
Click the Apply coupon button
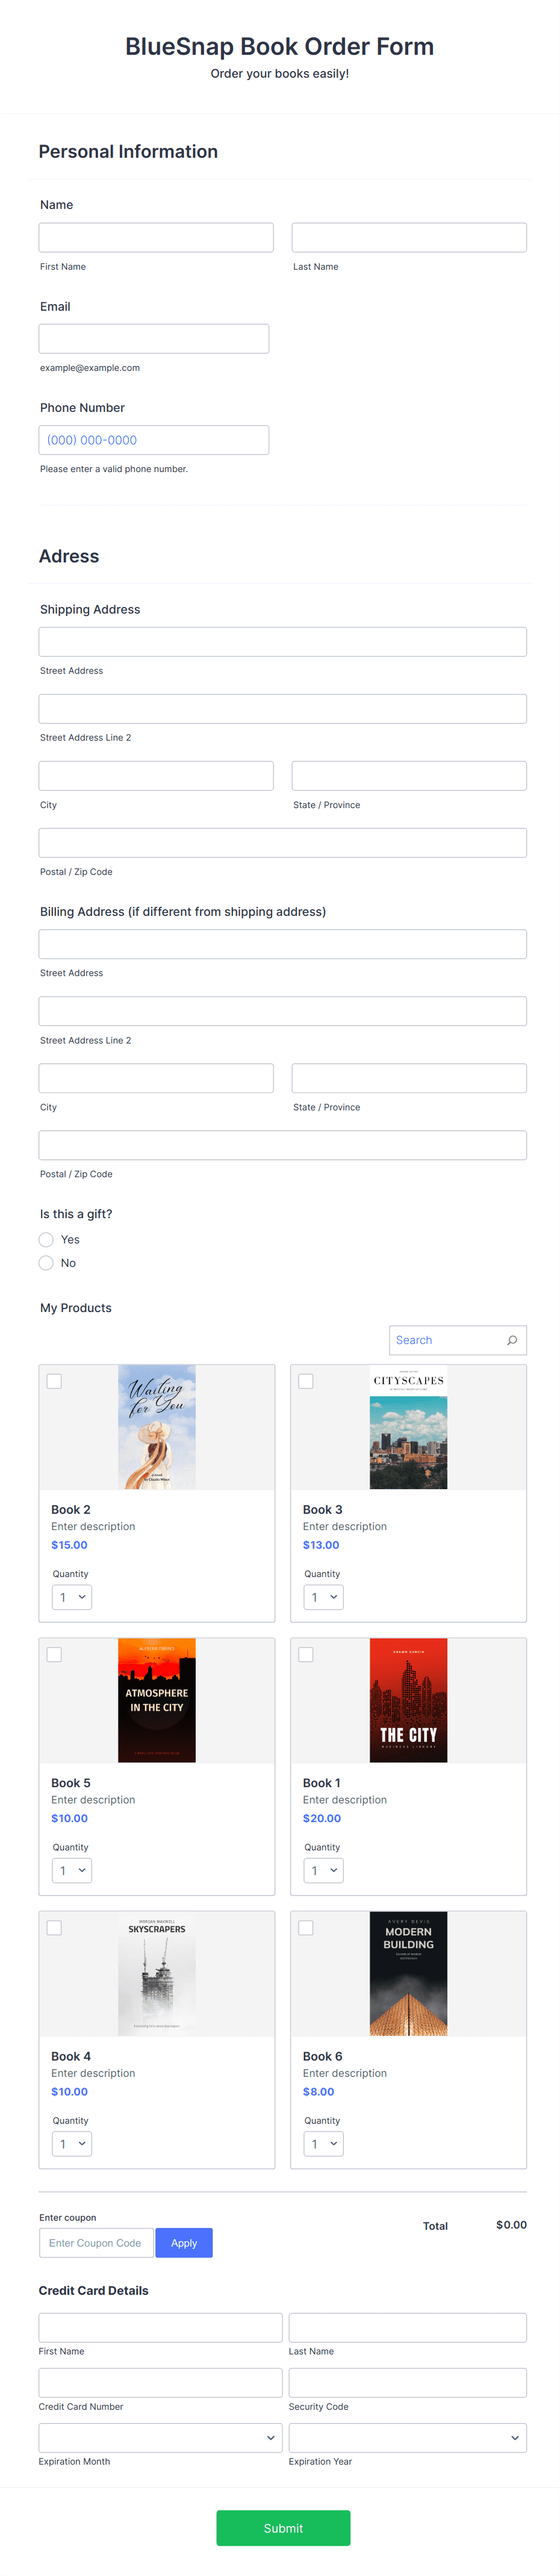point(184,2242)
